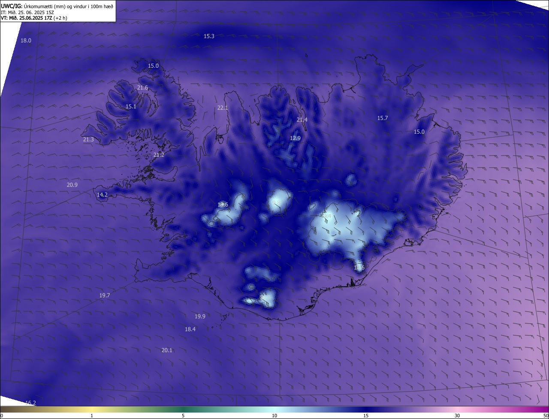Screen dimensions: 549x419
Task: Click the map title 'UWC/IG: Úrkomumætti (mm) og vindur'
Action: pos(57,6)
